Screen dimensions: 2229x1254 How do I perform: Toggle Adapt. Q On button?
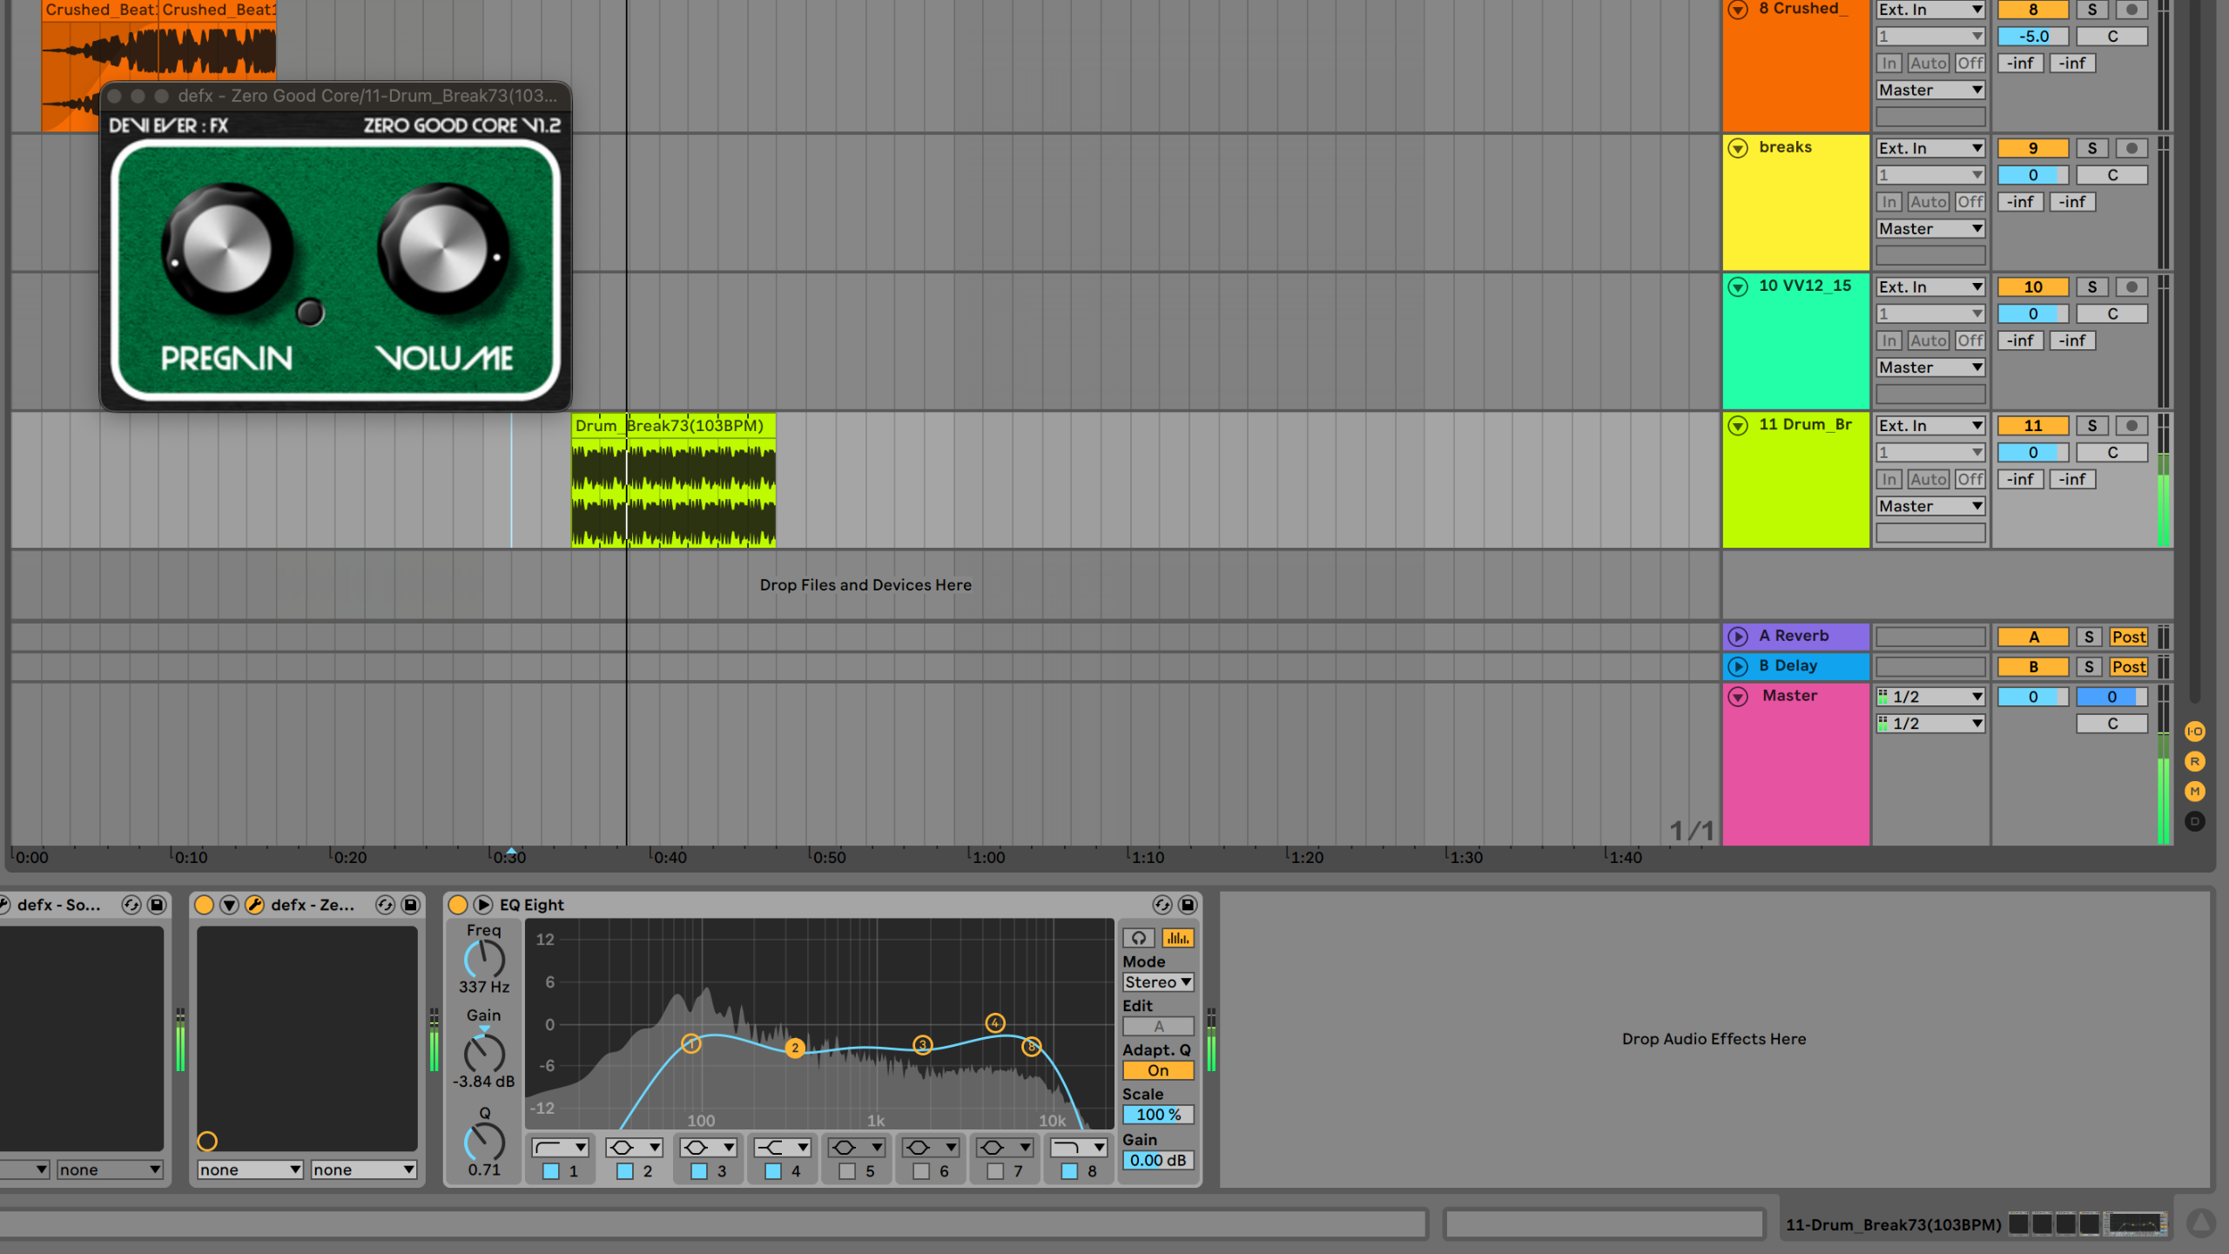(1158, 1070)
